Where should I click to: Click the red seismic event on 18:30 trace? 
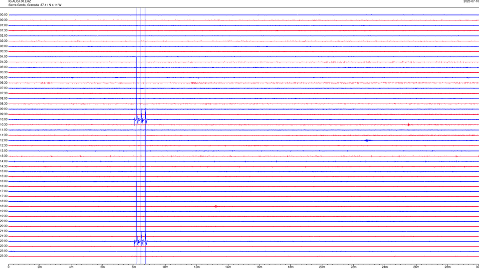tap(216, 206)
